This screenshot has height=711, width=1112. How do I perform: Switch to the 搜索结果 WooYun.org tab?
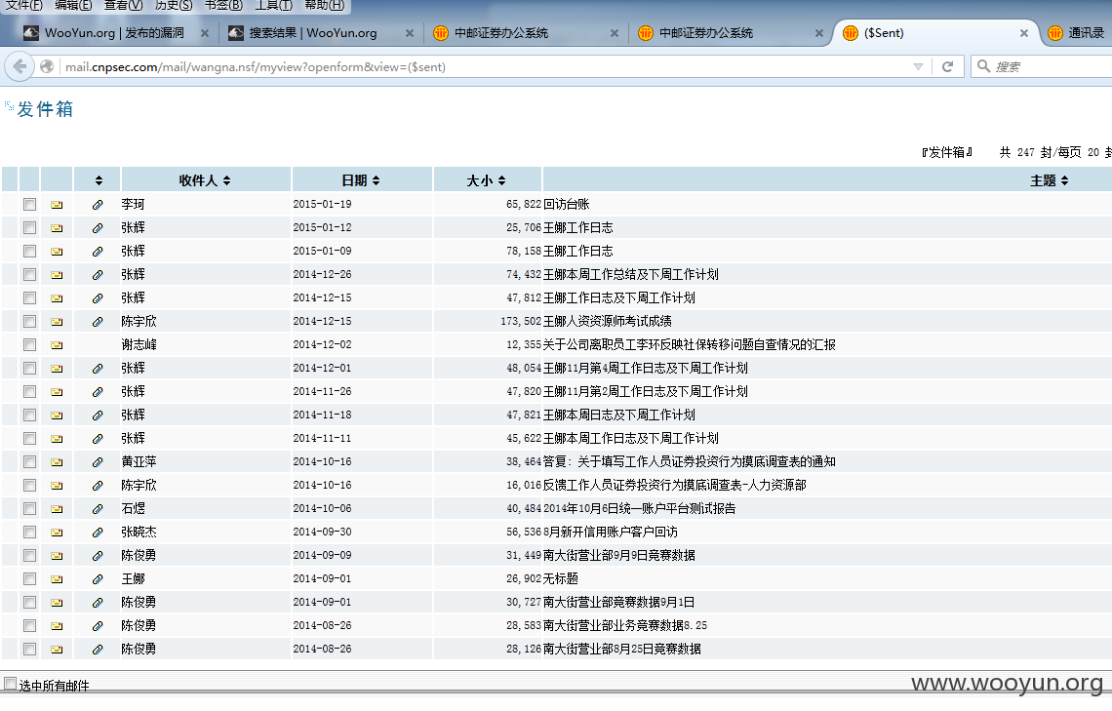pos(312,32)
